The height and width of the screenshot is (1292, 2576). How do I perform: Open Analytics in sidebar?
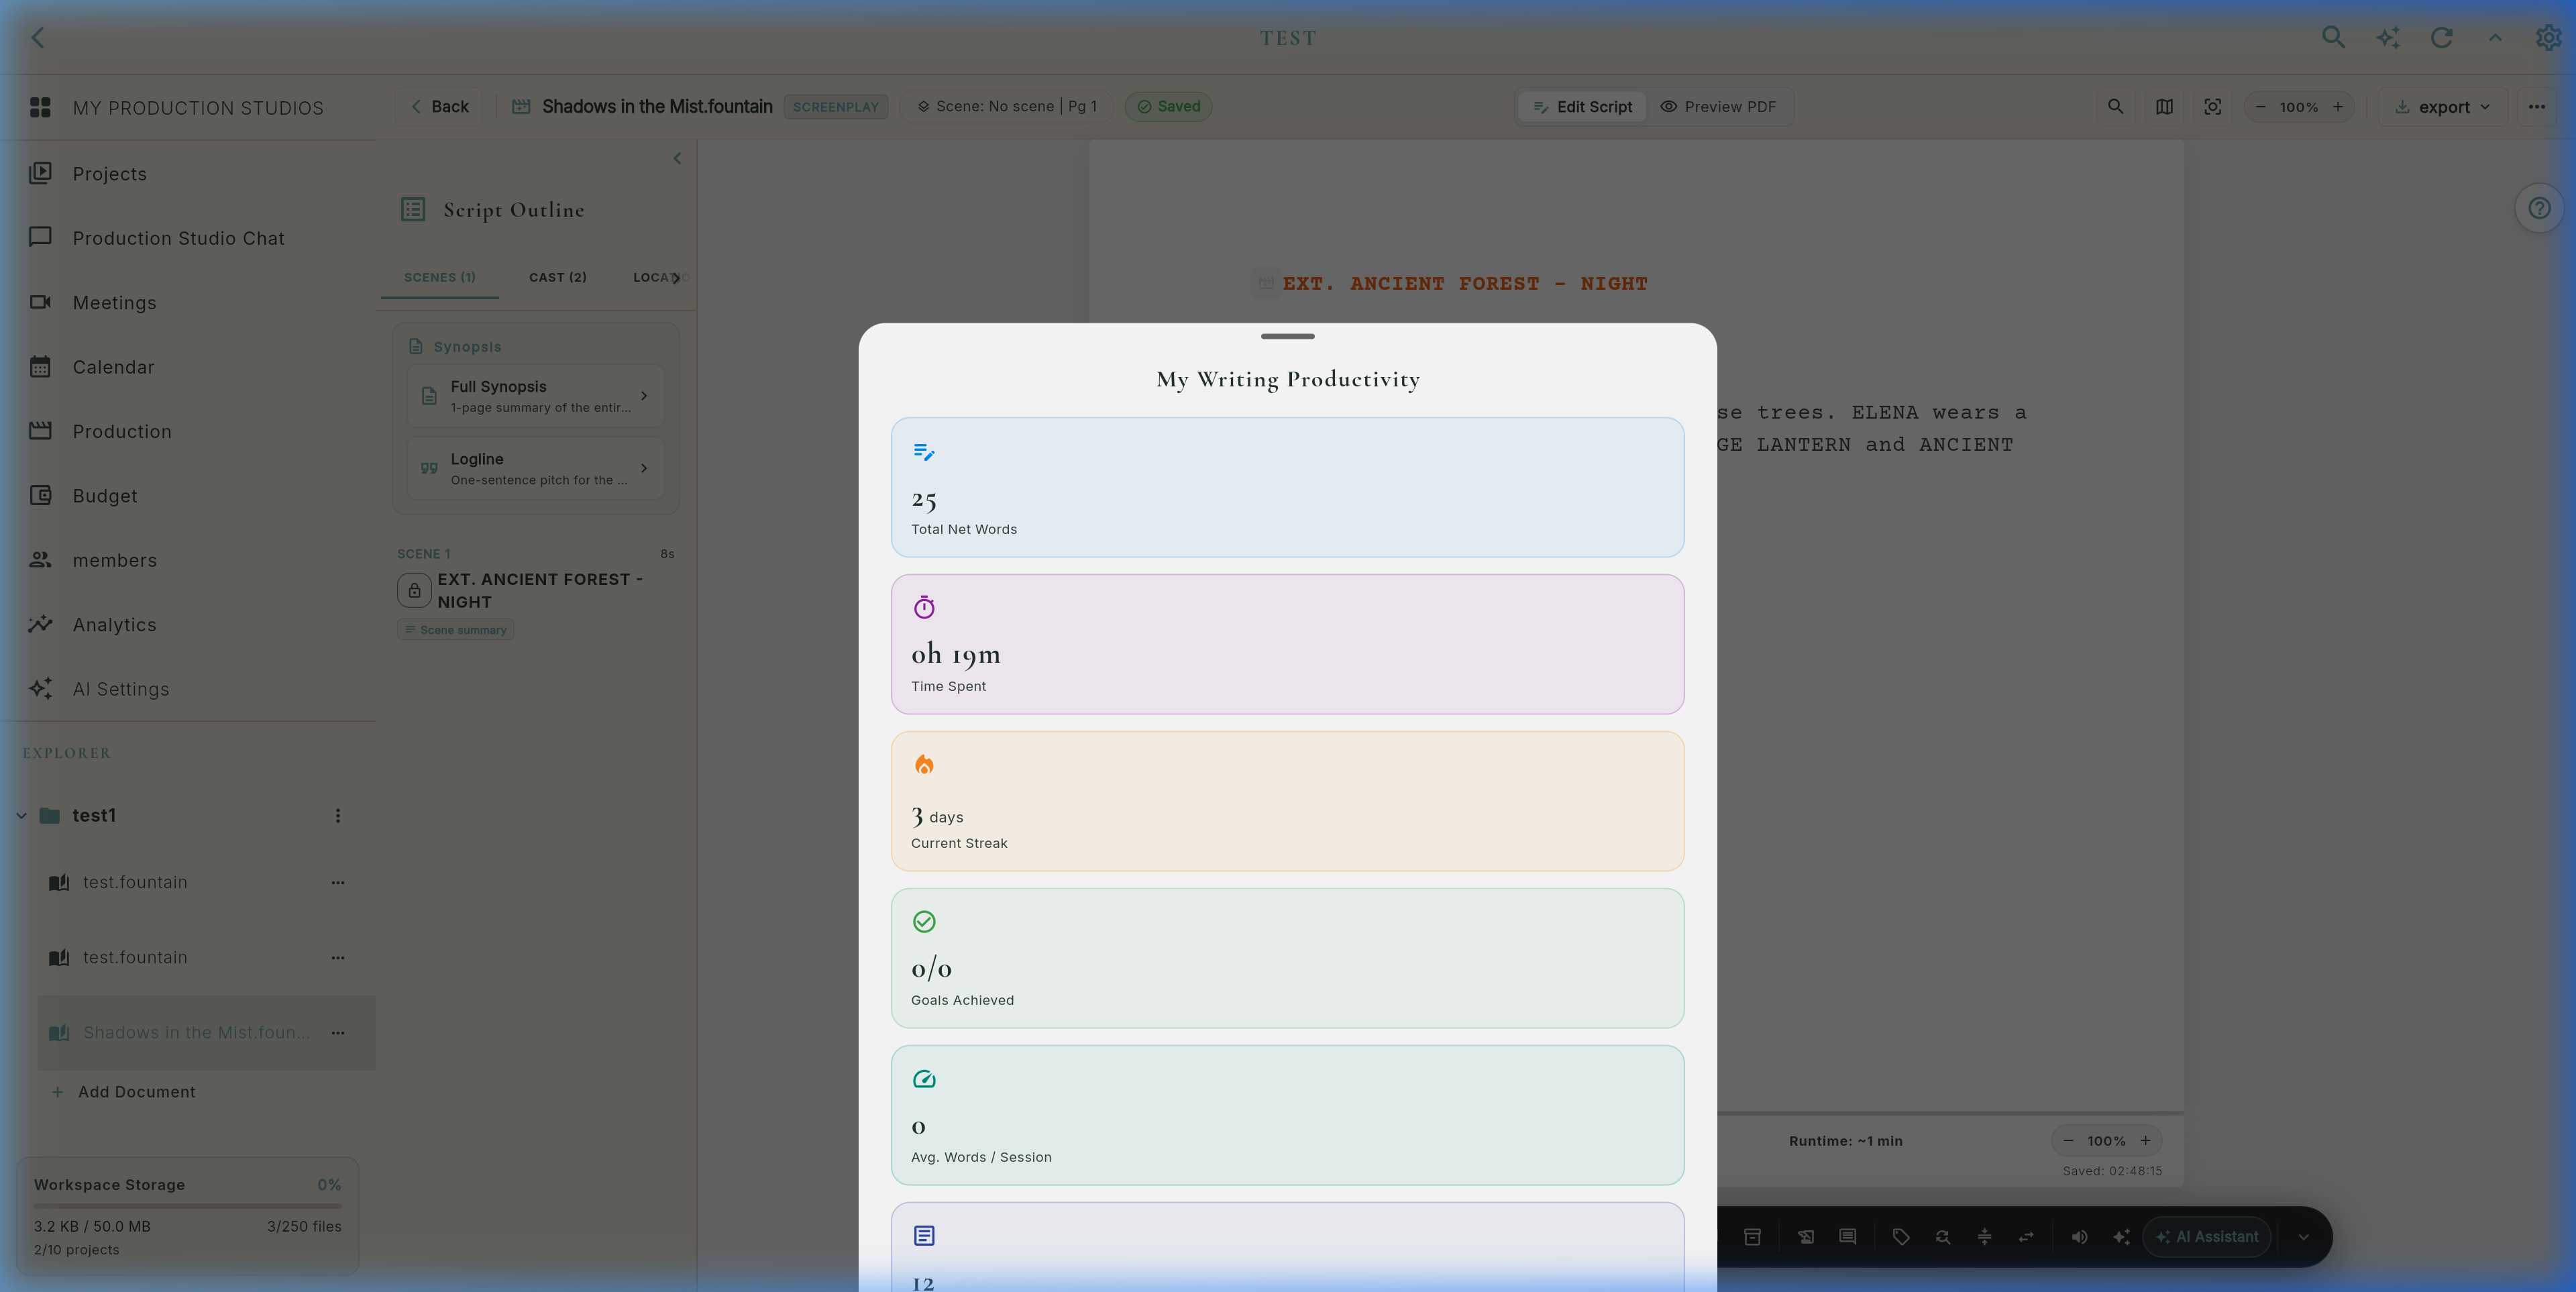coord(188,625)
